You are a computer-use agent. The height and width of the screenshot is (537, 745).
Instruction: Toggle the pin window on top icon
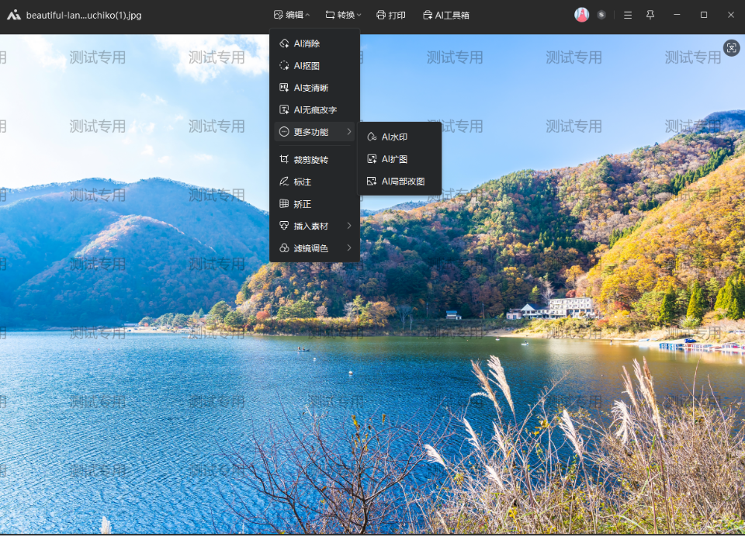650,15
